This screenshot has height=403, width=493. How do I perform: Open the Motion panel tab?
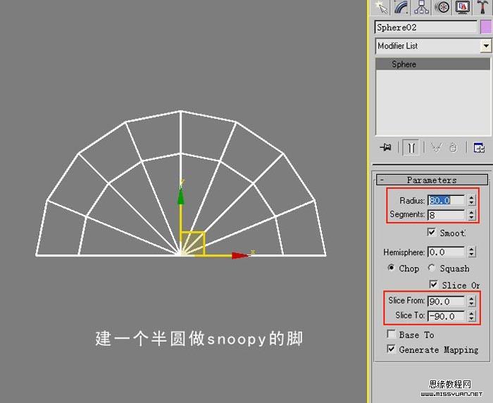[442, 7]
